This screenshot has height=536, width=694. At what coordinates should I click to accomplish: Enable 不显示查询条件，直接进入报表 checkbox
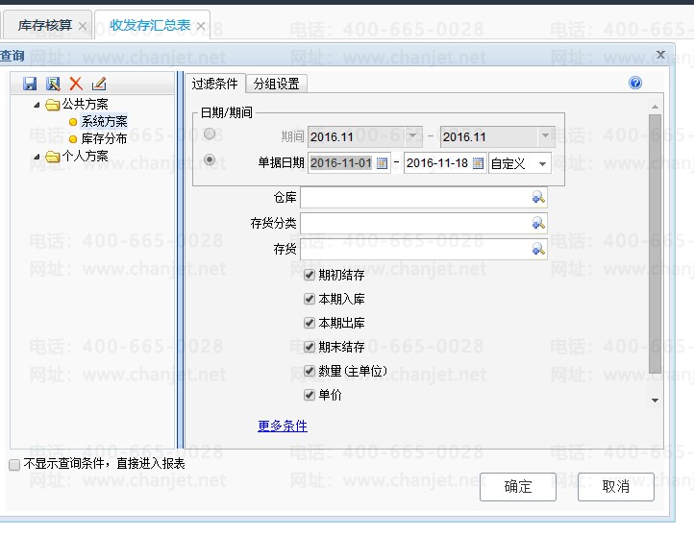click(x=14, y=464)
